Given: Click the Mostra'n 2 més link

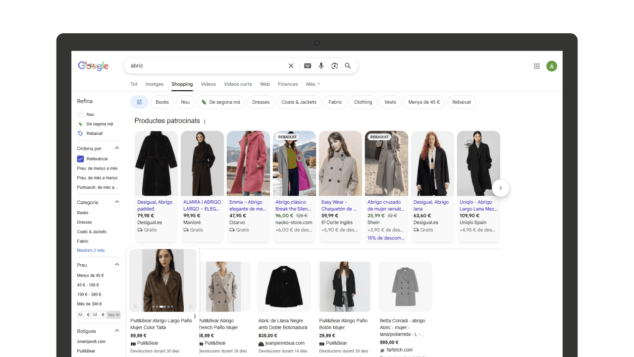Looking at the screenshot, I should pos(91,250).
